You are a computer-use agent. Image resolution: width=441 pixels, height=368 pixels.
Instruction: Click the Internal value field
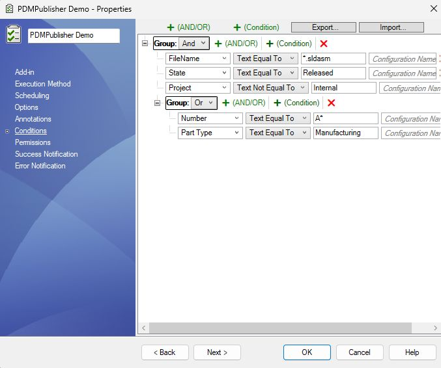pos(344,88)
